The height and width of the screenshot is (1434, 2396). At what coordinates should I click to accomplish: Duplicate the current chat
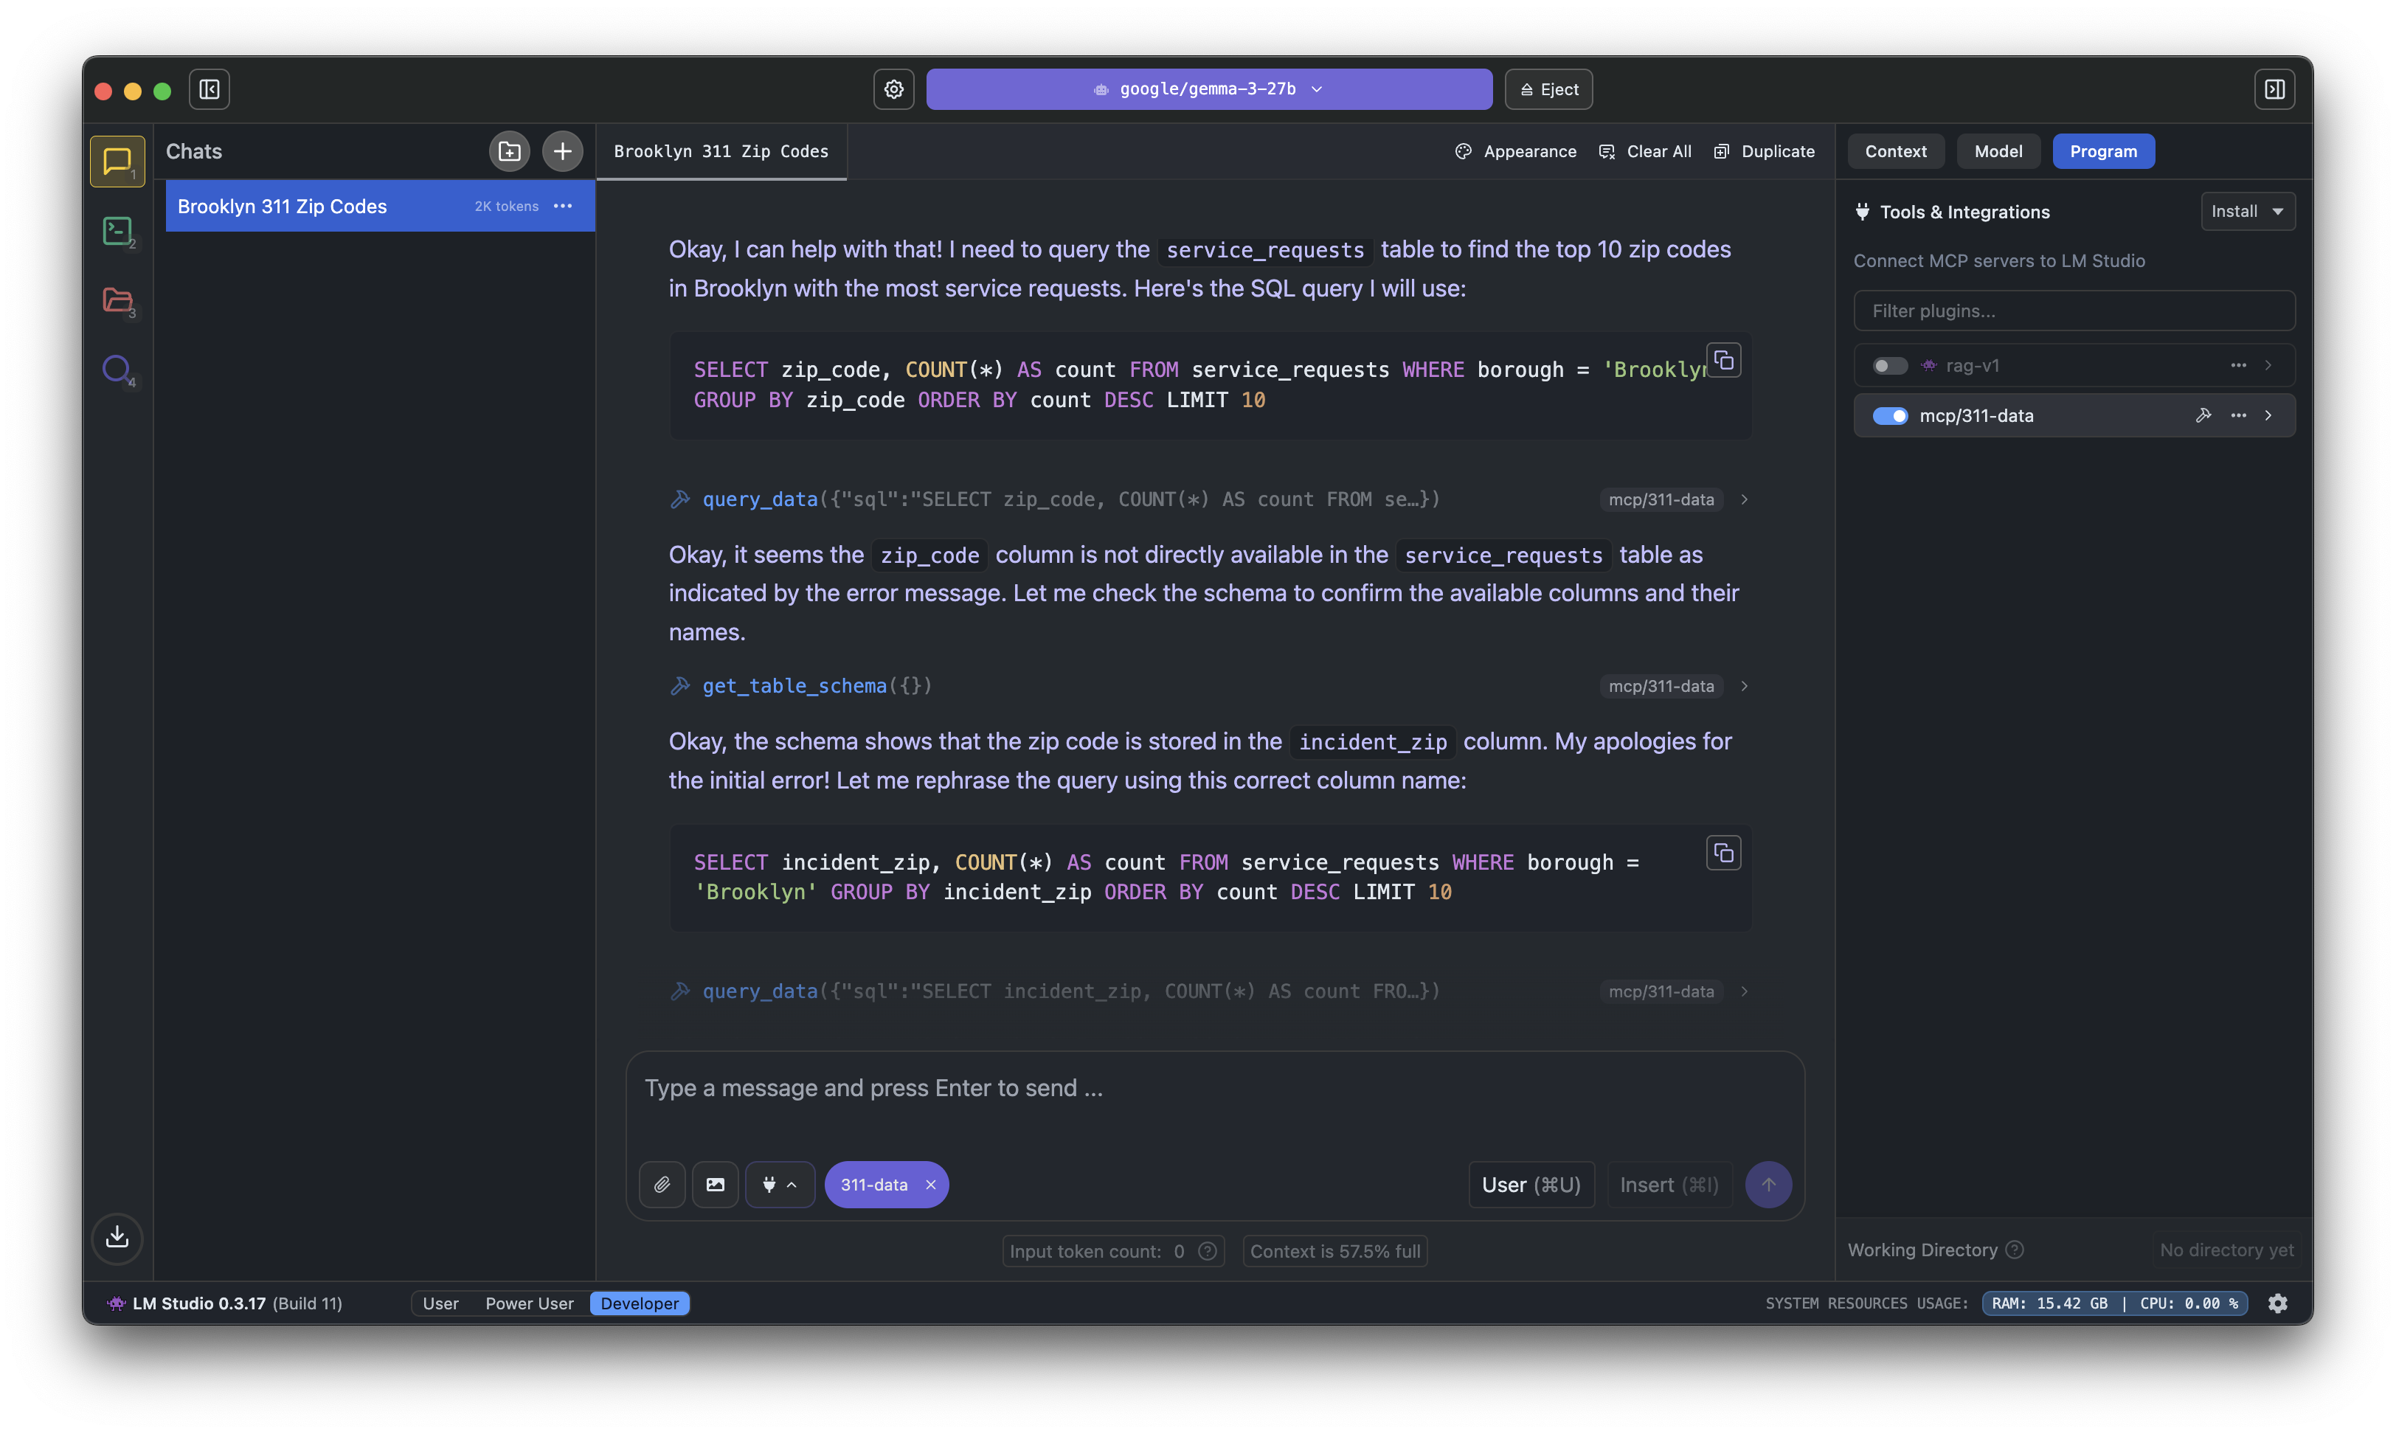pos(1764,152)
